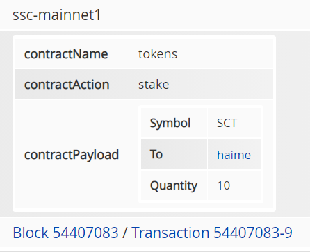This screenshot has width=310, height=252.
Task: Open Transaction 54407083-9 link
Action: click(212, 233)
